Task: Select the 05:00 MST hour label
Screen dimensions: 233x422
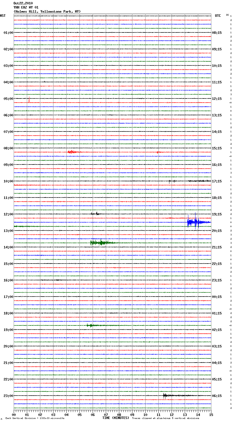Action: [8, 99]
